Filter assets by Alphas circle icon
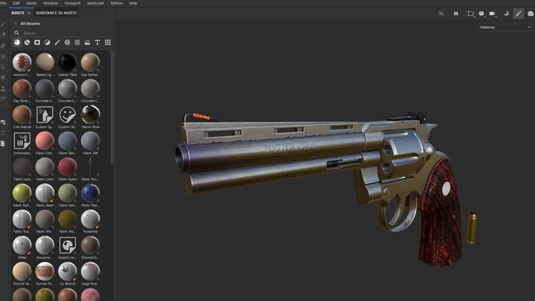535x301 pixels. 67,42
